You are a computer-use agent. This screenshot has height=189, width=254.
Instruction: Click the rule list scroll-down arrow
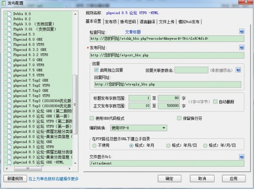(75, 163)
